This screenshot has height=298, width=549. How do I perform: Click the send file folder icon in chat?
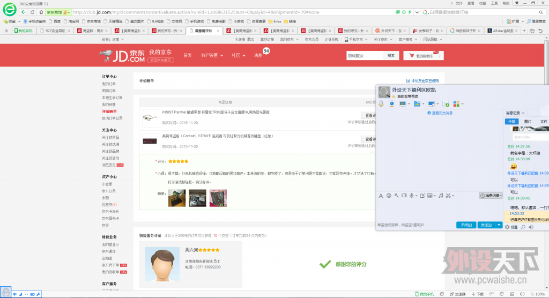pos(417,103)
